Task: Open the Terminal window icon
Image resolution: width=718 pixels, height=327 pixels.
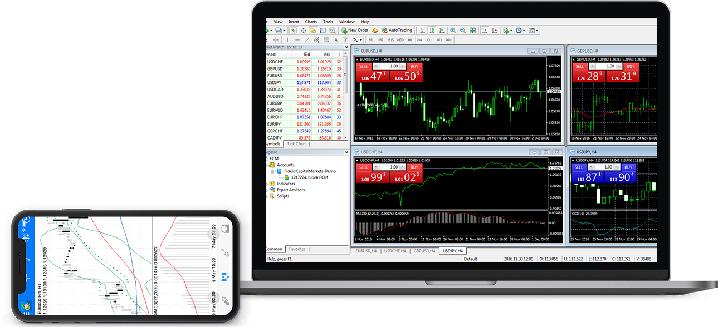Action: pyautogui.click(x=323, y=31)
